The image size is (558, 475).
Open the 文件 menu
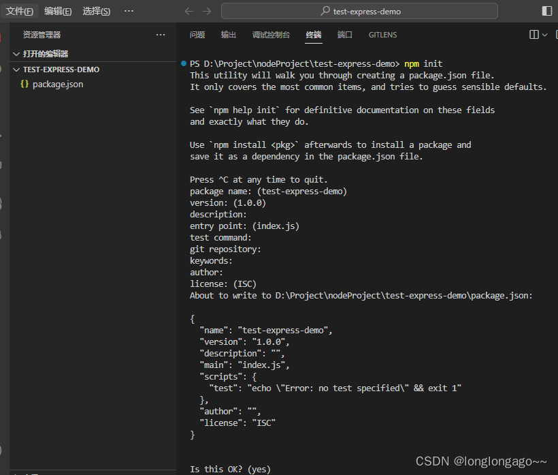coord(18,11)
